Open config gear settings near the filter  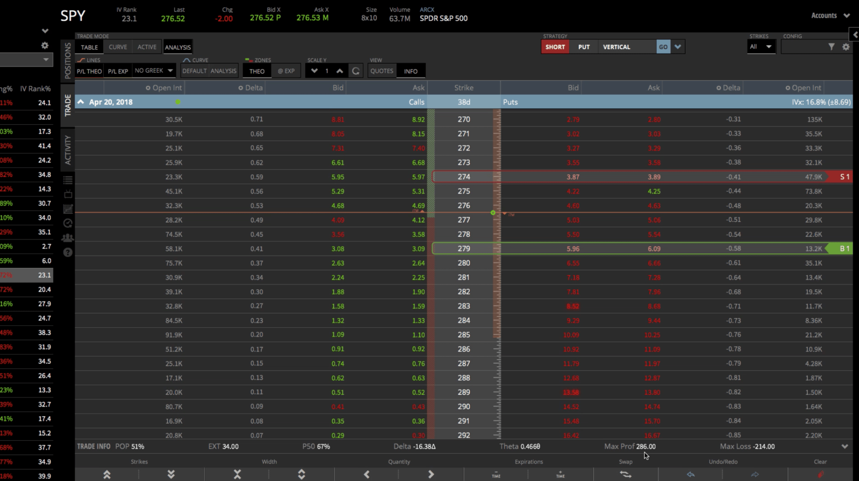click(846, 47)
